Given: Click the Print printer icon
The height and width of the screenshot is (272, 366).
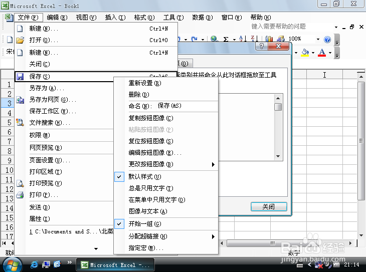Looking at the screenshot, I should [x=21, y=195].
